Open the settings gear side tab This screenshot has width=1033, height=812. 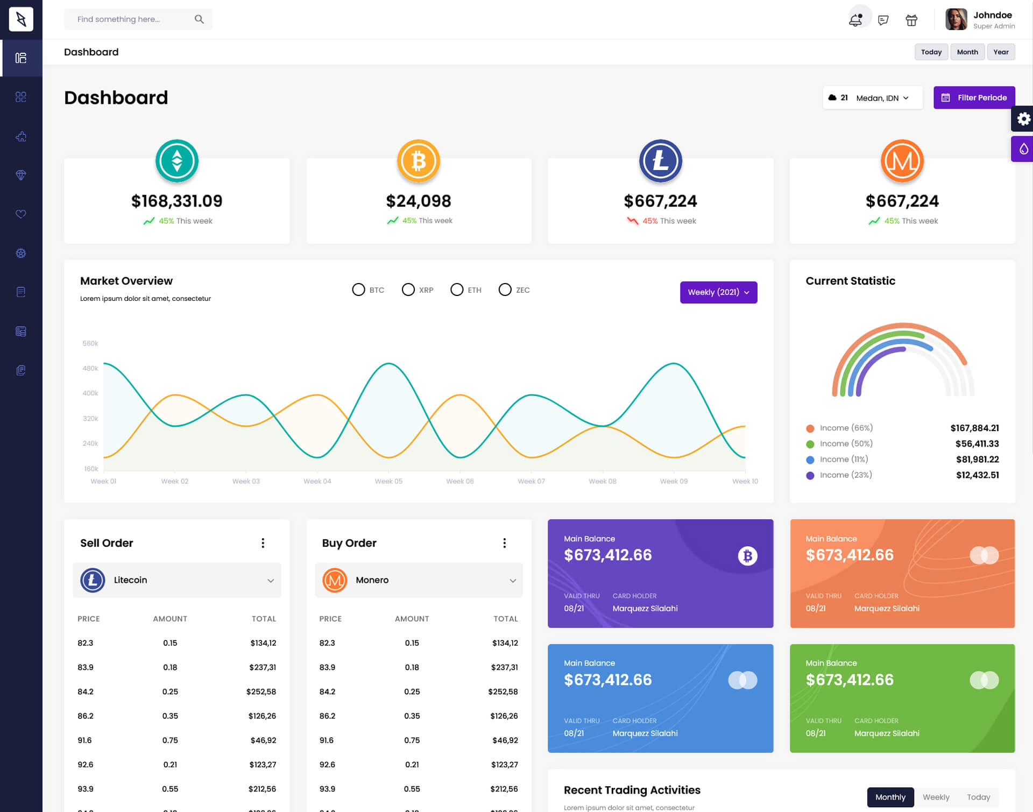pos(1023,118)
